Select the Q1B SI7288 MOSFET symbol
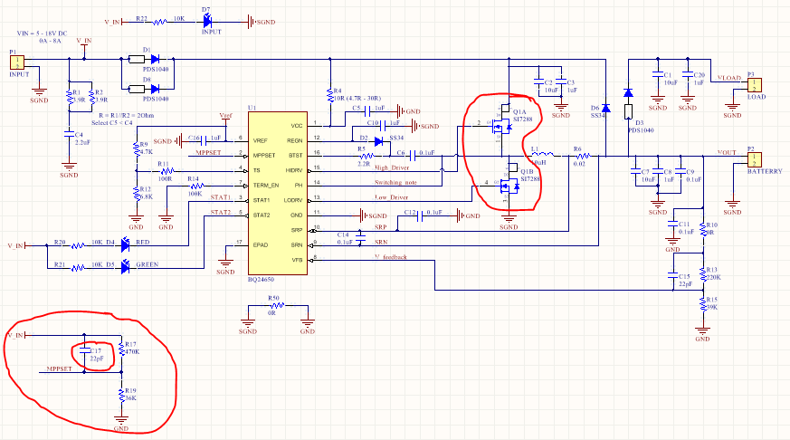The height and width of the screenshot is (440, 790). pos(509,184)
